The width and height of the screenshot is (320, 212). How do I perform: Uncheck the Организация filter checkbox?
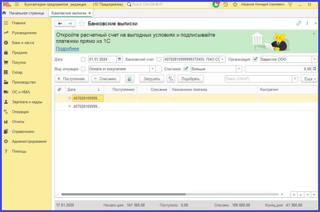point(255,59)
